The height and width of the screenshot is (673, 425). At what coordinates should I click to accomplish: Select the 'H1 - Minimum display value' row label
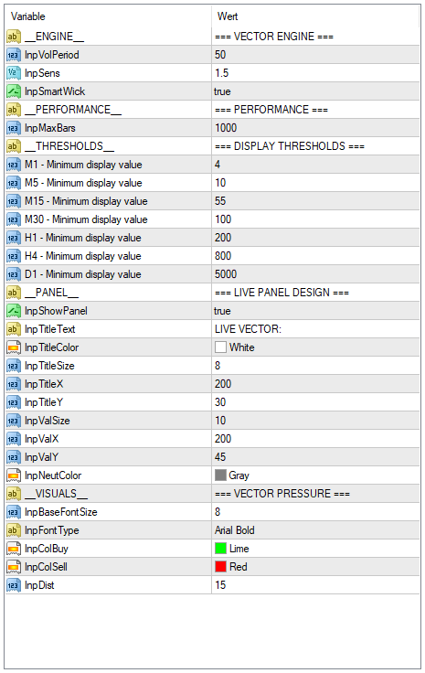pos(83,238)
